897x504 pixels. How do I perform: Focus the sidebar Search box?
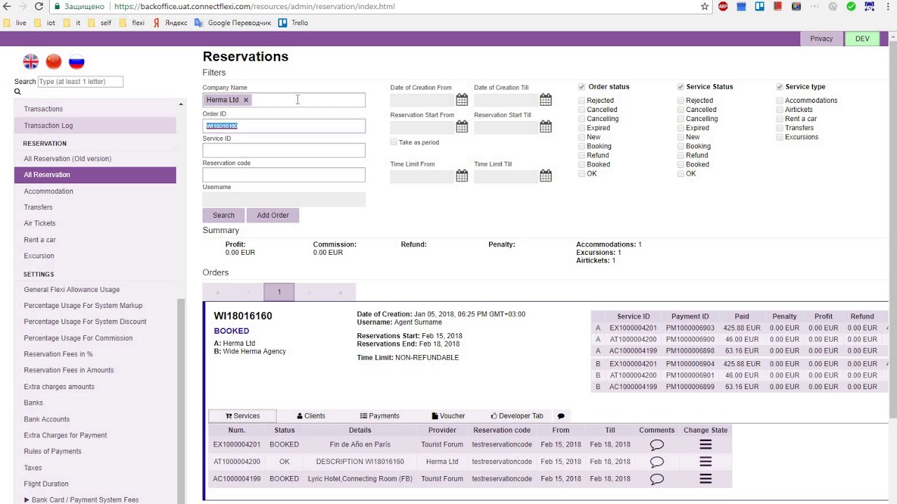[x=81, y=82]
